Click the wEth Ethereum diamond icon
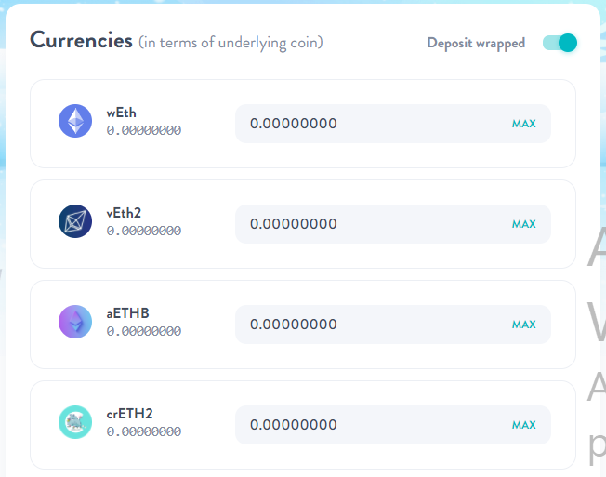This screenshot has height=477, width=606. pos(75,121)
